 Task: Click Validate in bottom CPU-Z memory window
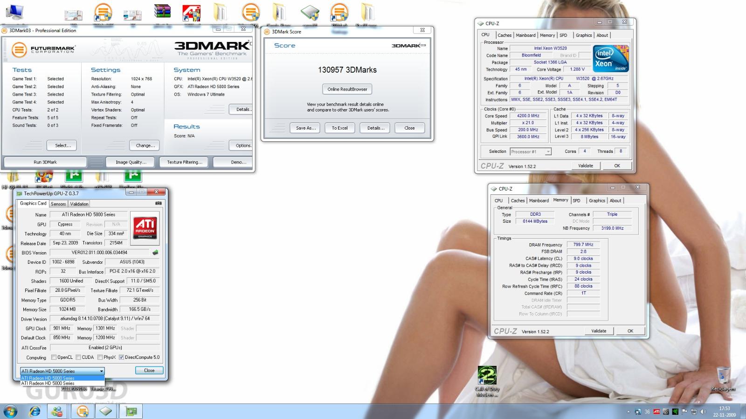click(x=599, y=331)
